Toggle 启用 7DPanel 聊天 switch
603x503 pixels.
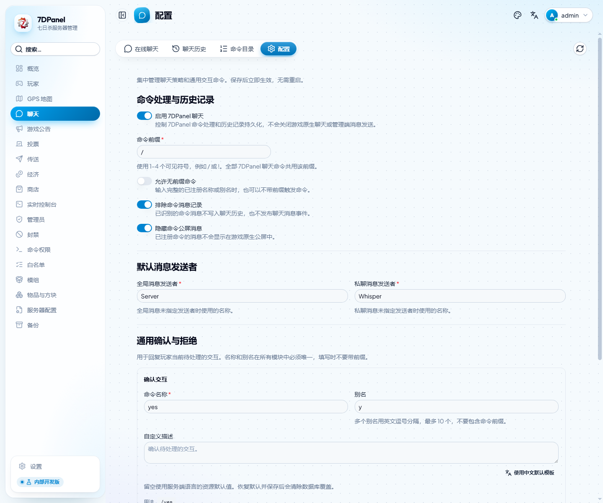pos(144,116)
